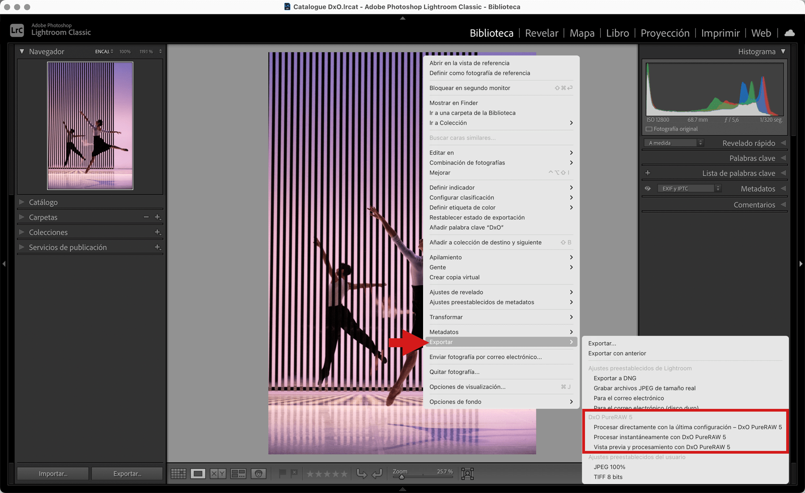Select Editar en context menu entry

coord(501,153)
